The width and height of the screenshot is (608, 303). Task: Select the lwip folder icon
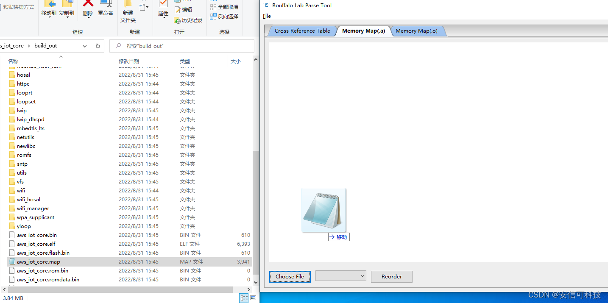[12, 111]
